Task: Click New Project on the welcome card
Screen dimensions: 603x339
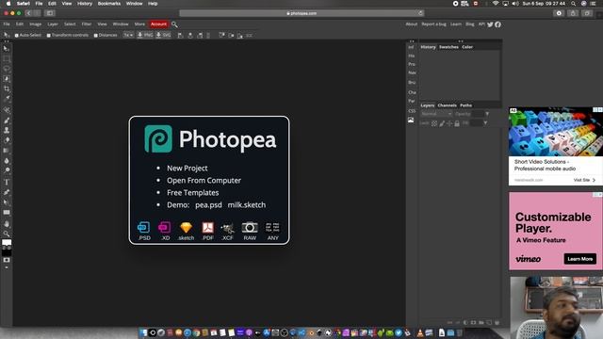Action: pyautogui.click(x=187, y=169)
